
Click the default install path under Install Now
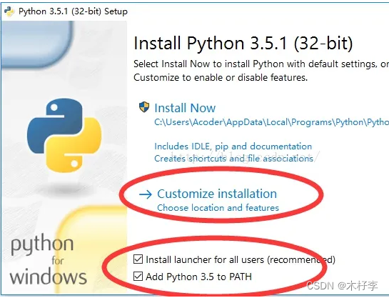[272, 122]
